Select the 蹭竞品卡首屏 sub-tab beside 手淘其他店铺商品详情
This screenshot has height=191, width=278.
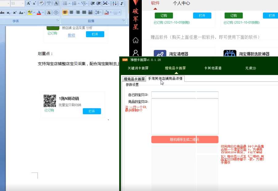[x=134, y=79]
